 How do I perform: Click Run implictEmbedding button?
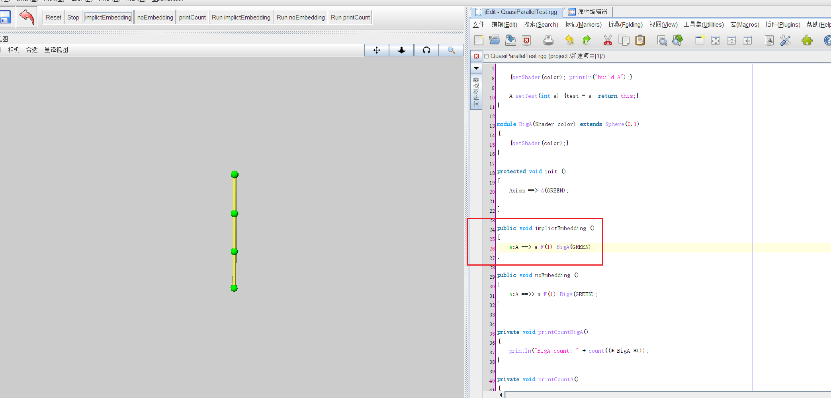click(x=241, y=17)
